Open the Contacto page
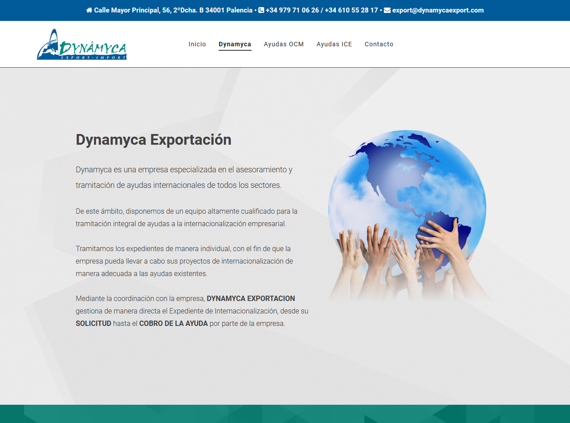This screenshot has height=423, width=570. pos(379,44)
